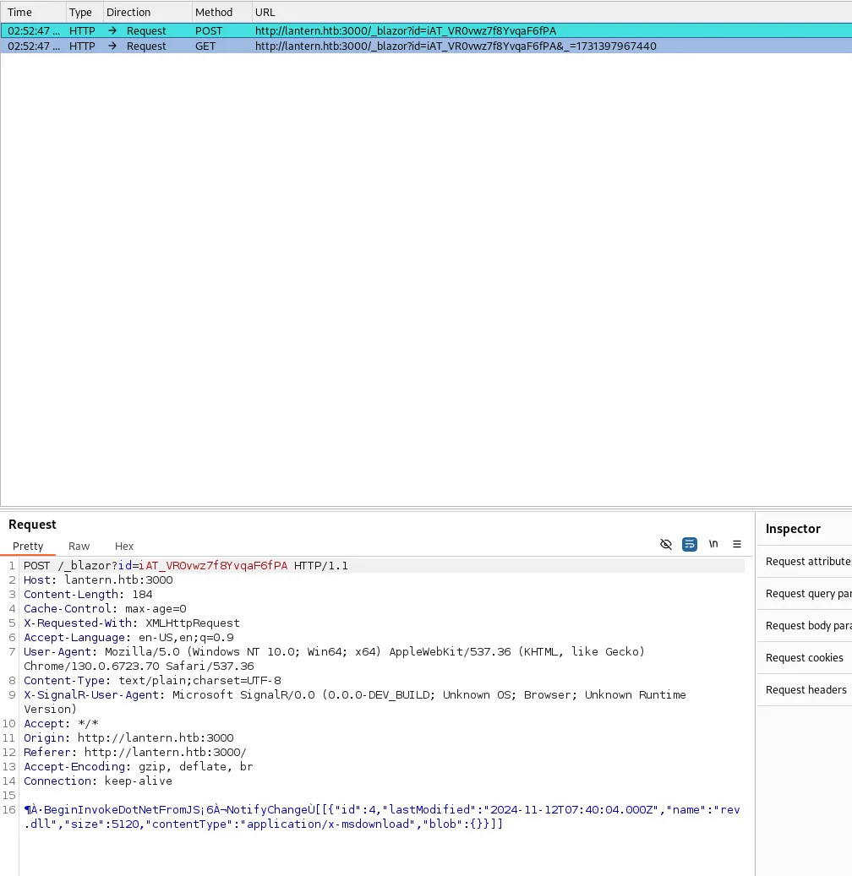
Task: Expand the Request headers section
Action: click(805, 690)
